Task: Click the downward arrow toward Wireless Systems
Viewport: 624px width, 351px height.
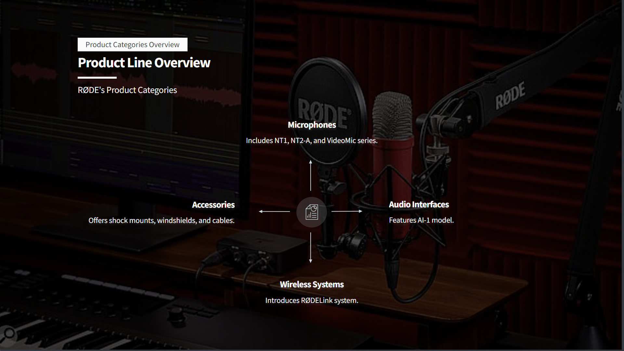Action: [311, 248]
